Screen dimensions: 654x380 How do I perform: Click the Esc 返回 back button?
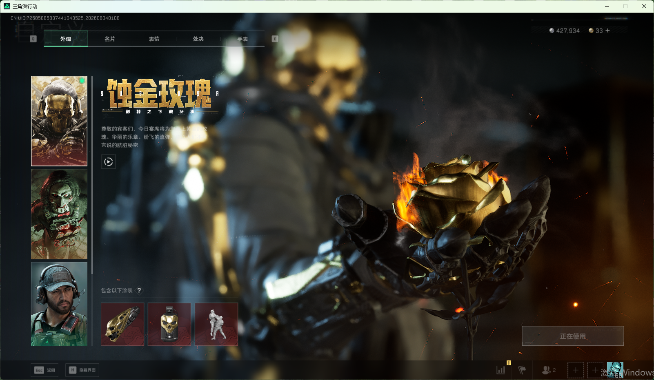click(44, 370)
